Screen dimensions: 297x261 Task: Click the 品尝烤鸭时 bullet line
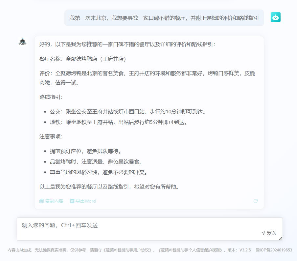96,162
